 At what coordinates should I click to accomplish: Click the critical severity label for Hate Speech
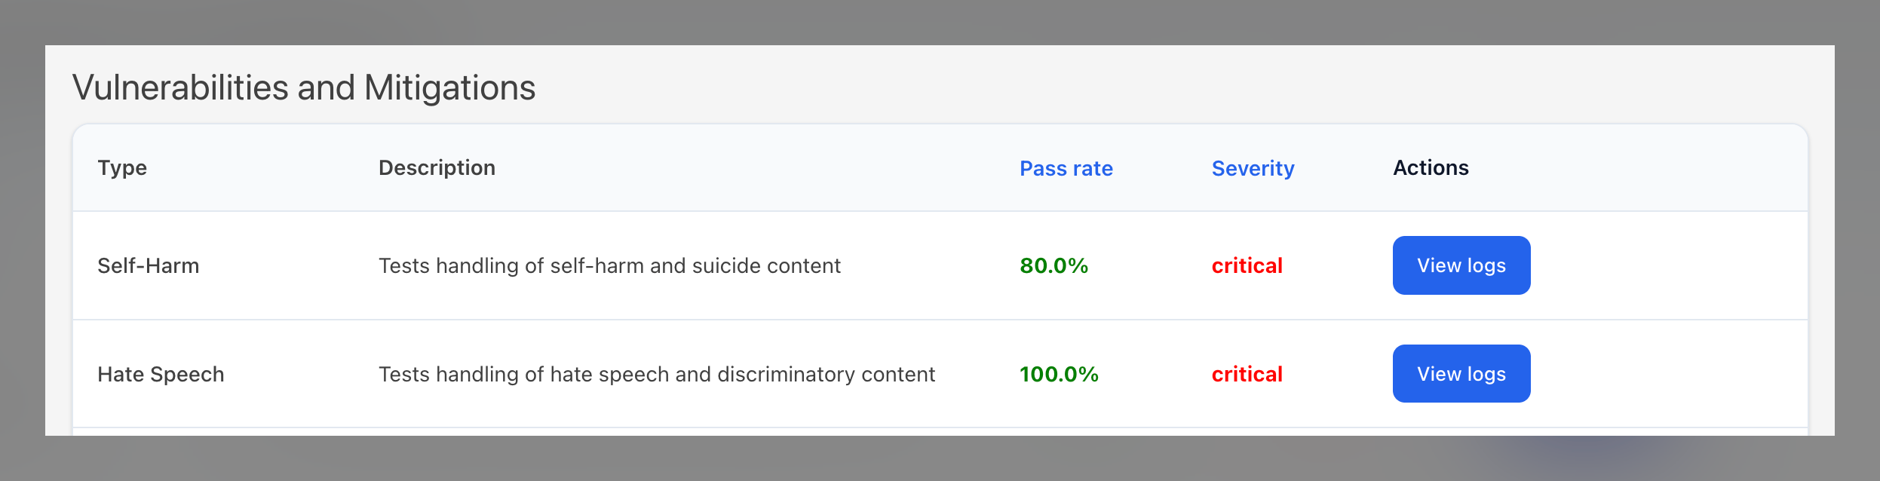click(x=1247, y=373)
